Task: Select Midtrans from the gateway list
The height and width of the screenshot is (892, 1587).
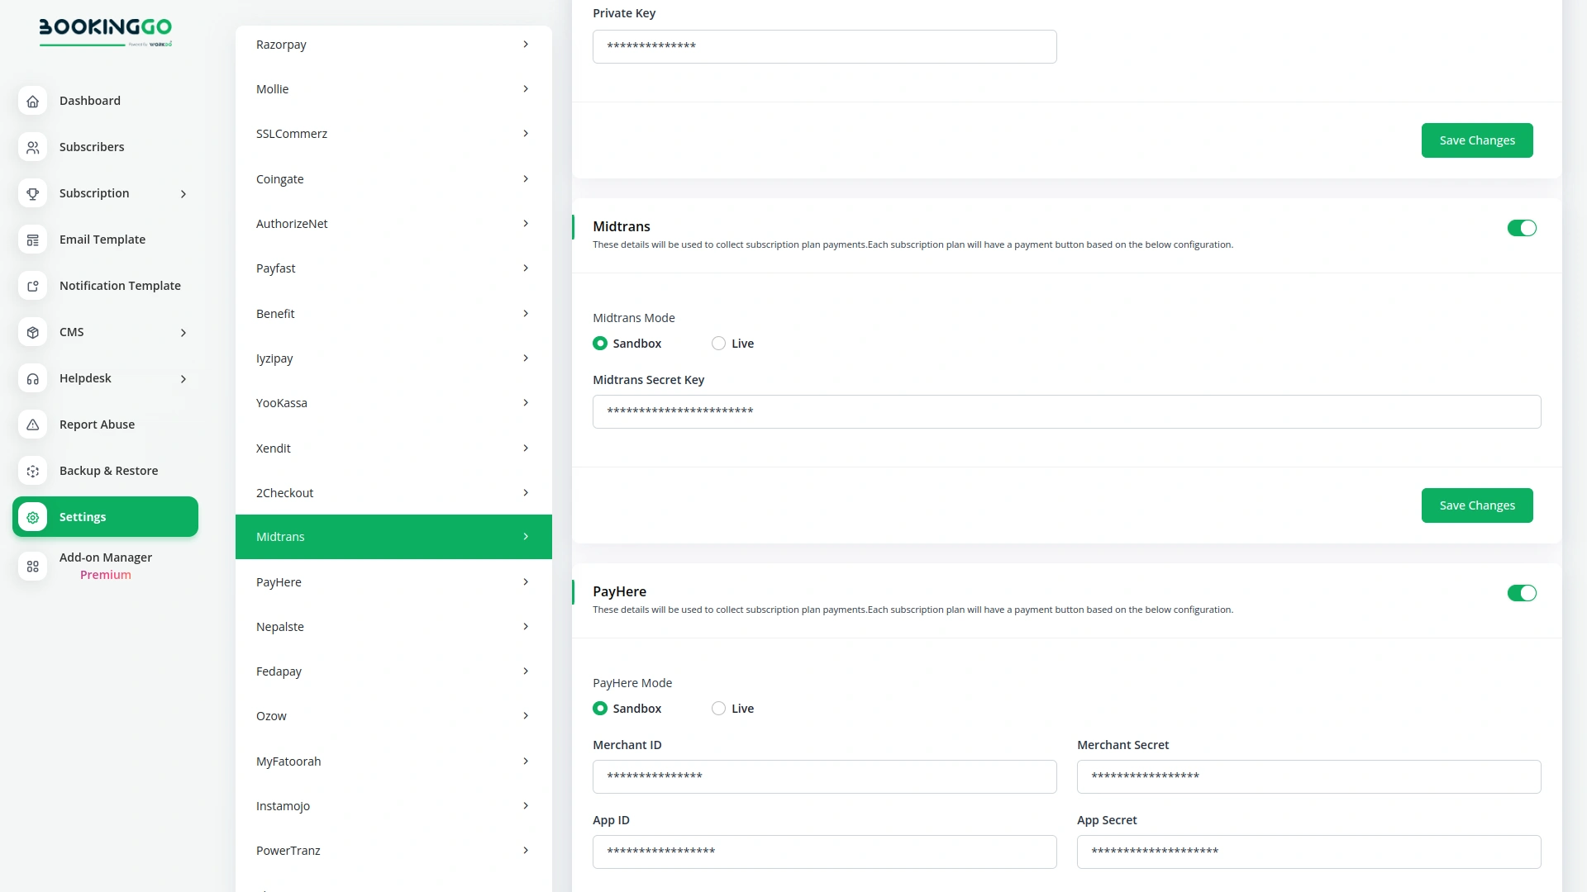Action: pyautogui.click(x=393, y=536)
